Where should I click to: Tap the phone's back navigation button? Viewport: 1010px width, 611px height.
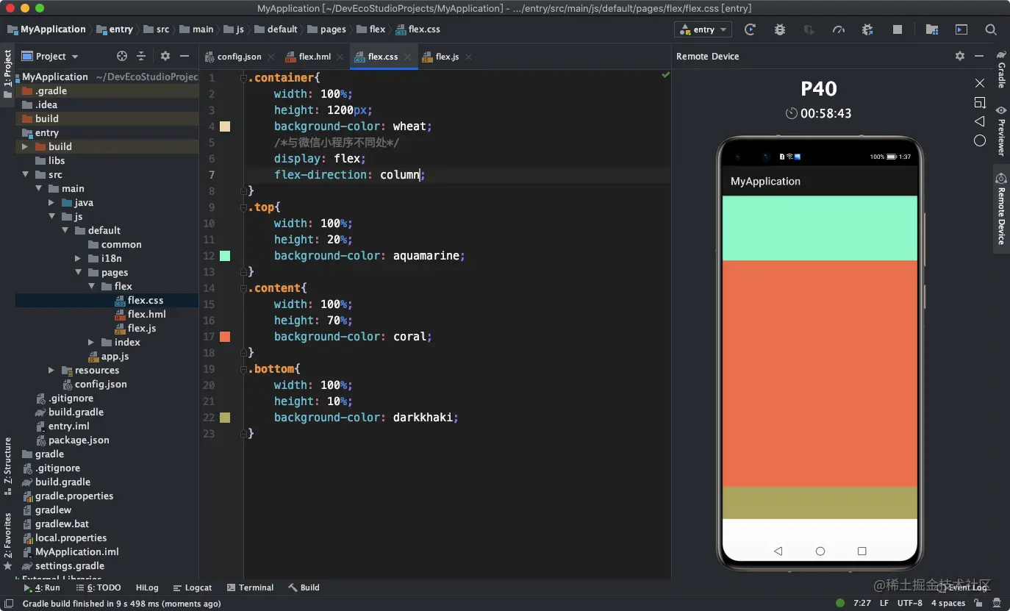pyautogui.click(x=778, y=551)
